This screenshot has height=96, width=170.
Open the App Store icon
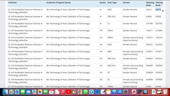120,92
